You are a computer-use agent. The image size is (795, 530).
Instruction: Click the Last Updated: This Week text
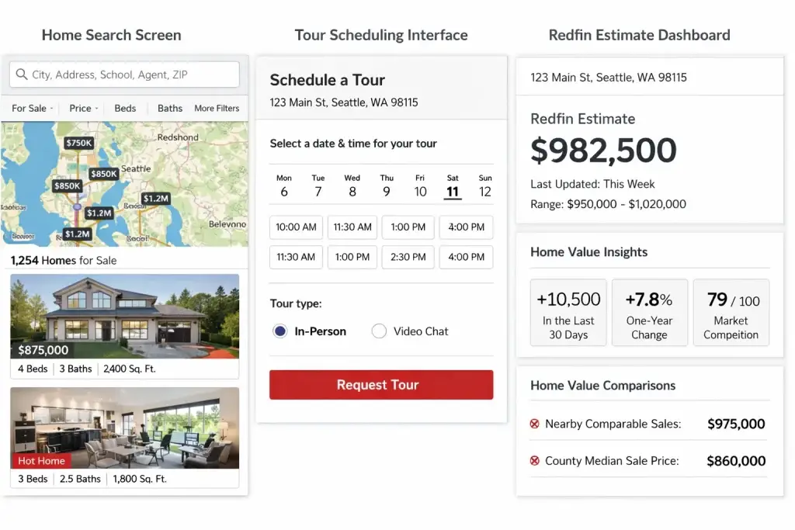(x=592, y=184)
